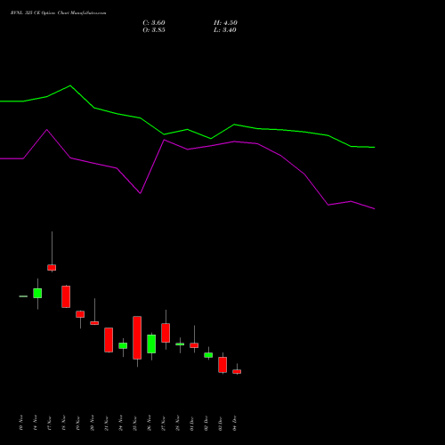The height and width of the screenshot is (445, 445).
Task: Click the close value C: 3.60
Action: point(154,23)
